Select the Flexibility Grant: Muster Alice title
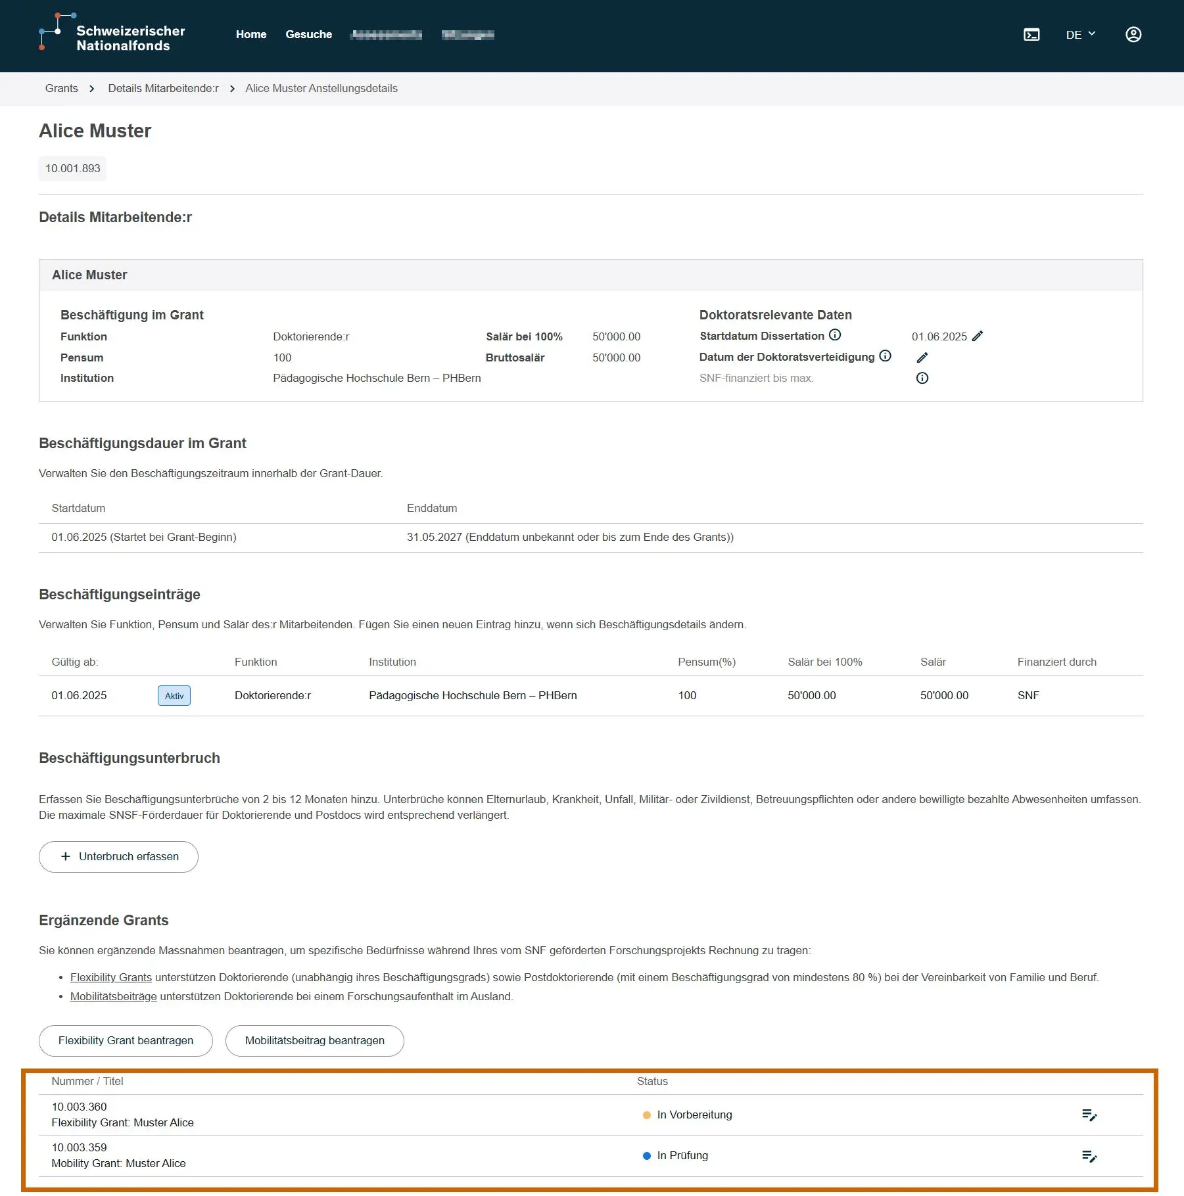This screenshot has width=1184, height=1196. [123, 1123]
